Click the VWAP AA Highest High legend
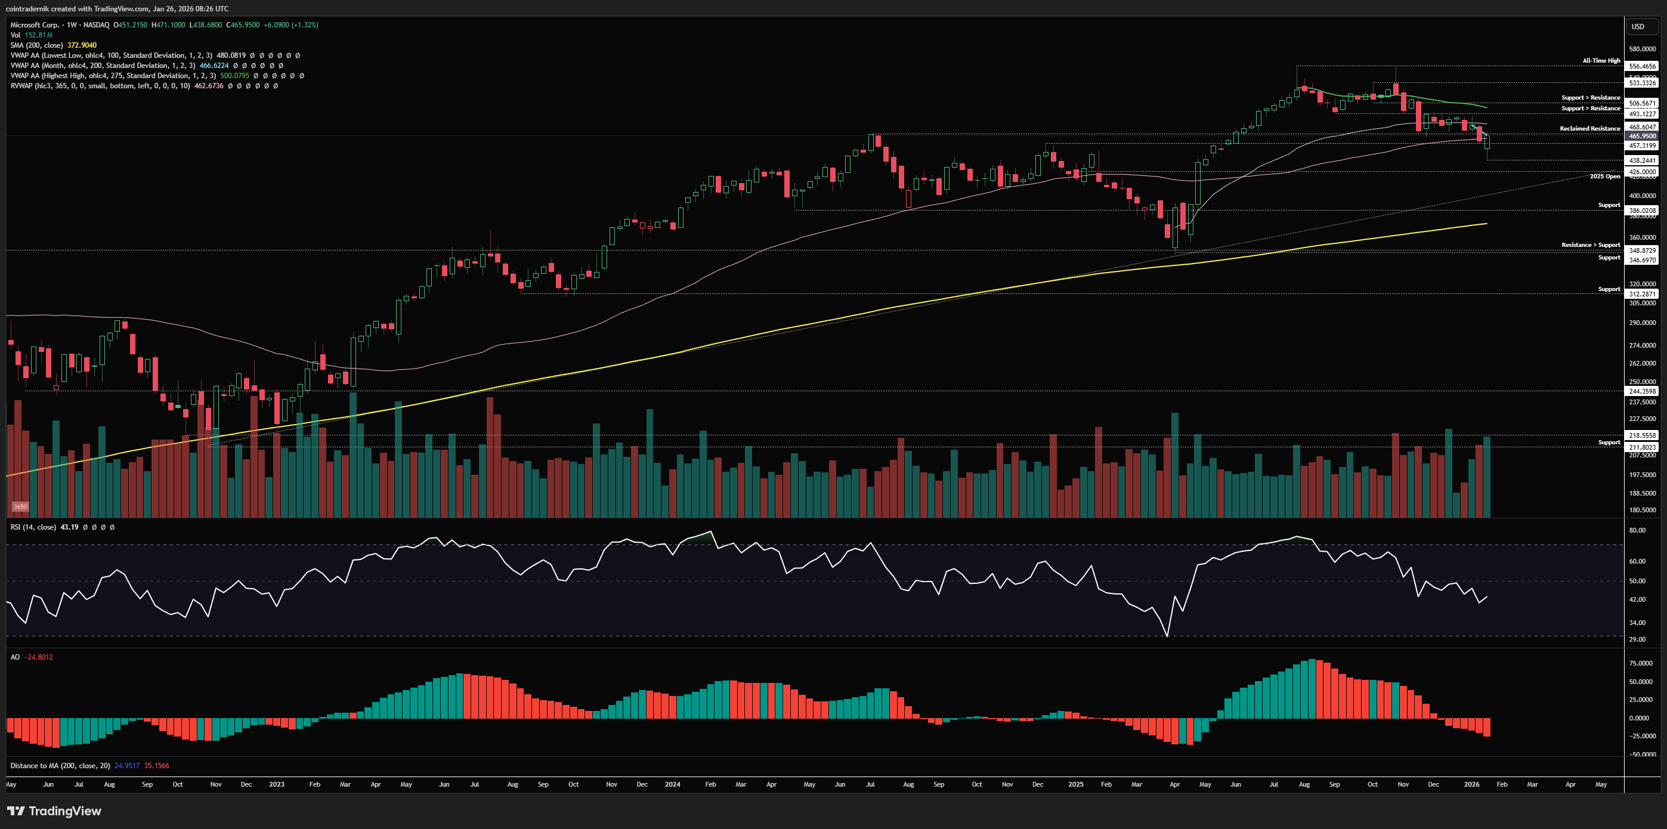This screenshot has width=1667, height=829. pos(113,76)
